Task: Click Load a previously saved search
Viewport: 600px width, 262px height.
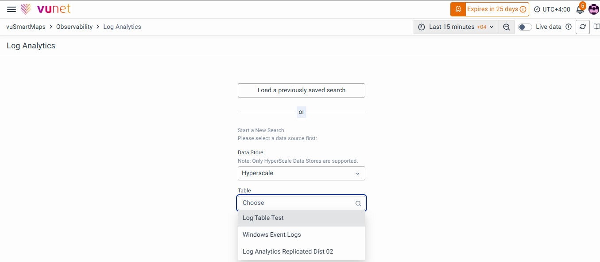Action: (x=301, y=90)
